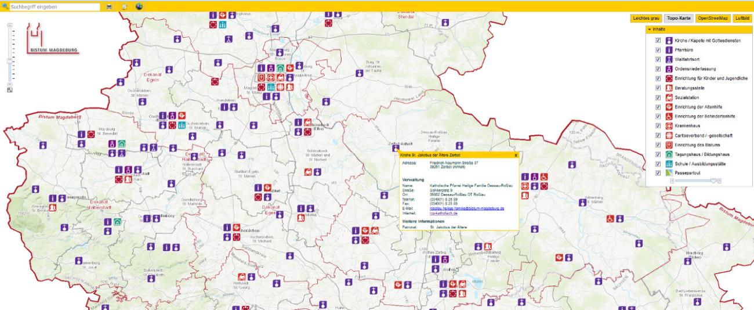
Task: Uncheck the Kirche / Kapelle mit Gottesdiensten layer
Action: coord(657,41)
